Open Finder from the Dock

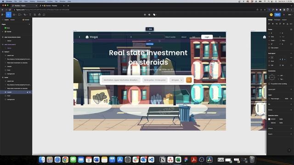42,159
